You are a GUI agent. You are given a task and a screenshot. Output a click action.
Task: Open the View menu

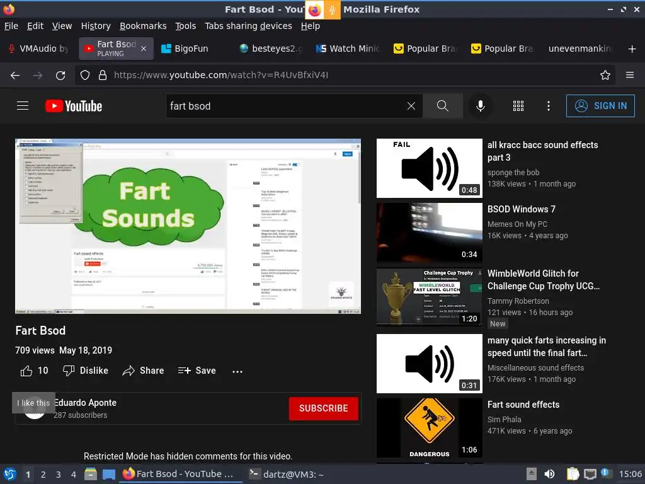pos(62,26)
